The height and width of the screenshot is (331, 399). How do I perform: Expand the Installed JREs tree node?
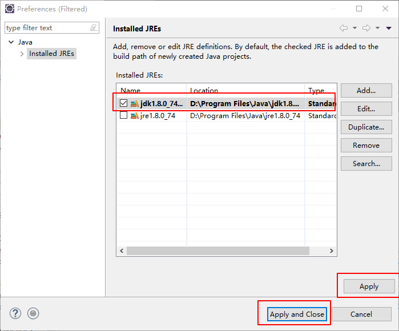[x=22, y=54]
